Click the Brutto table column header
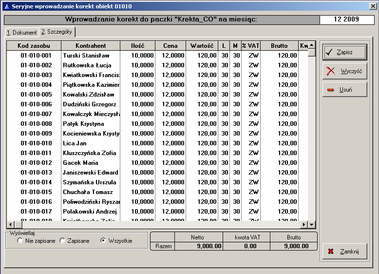 [279, 46]
